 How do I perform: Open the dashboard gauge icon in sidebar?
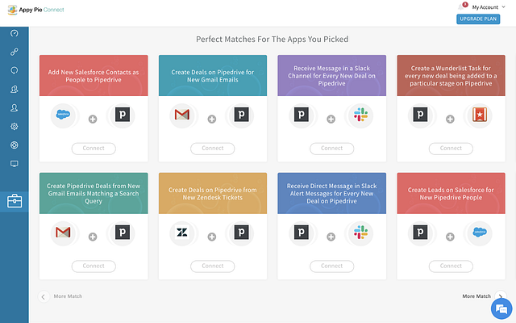click(14, 33)
